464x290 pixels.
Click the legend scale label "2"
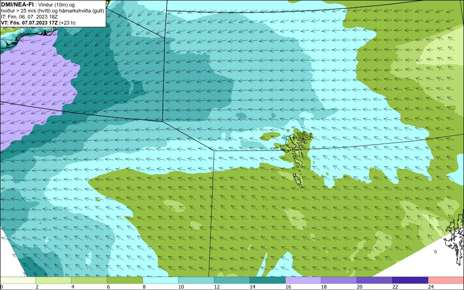pos(37,287)
